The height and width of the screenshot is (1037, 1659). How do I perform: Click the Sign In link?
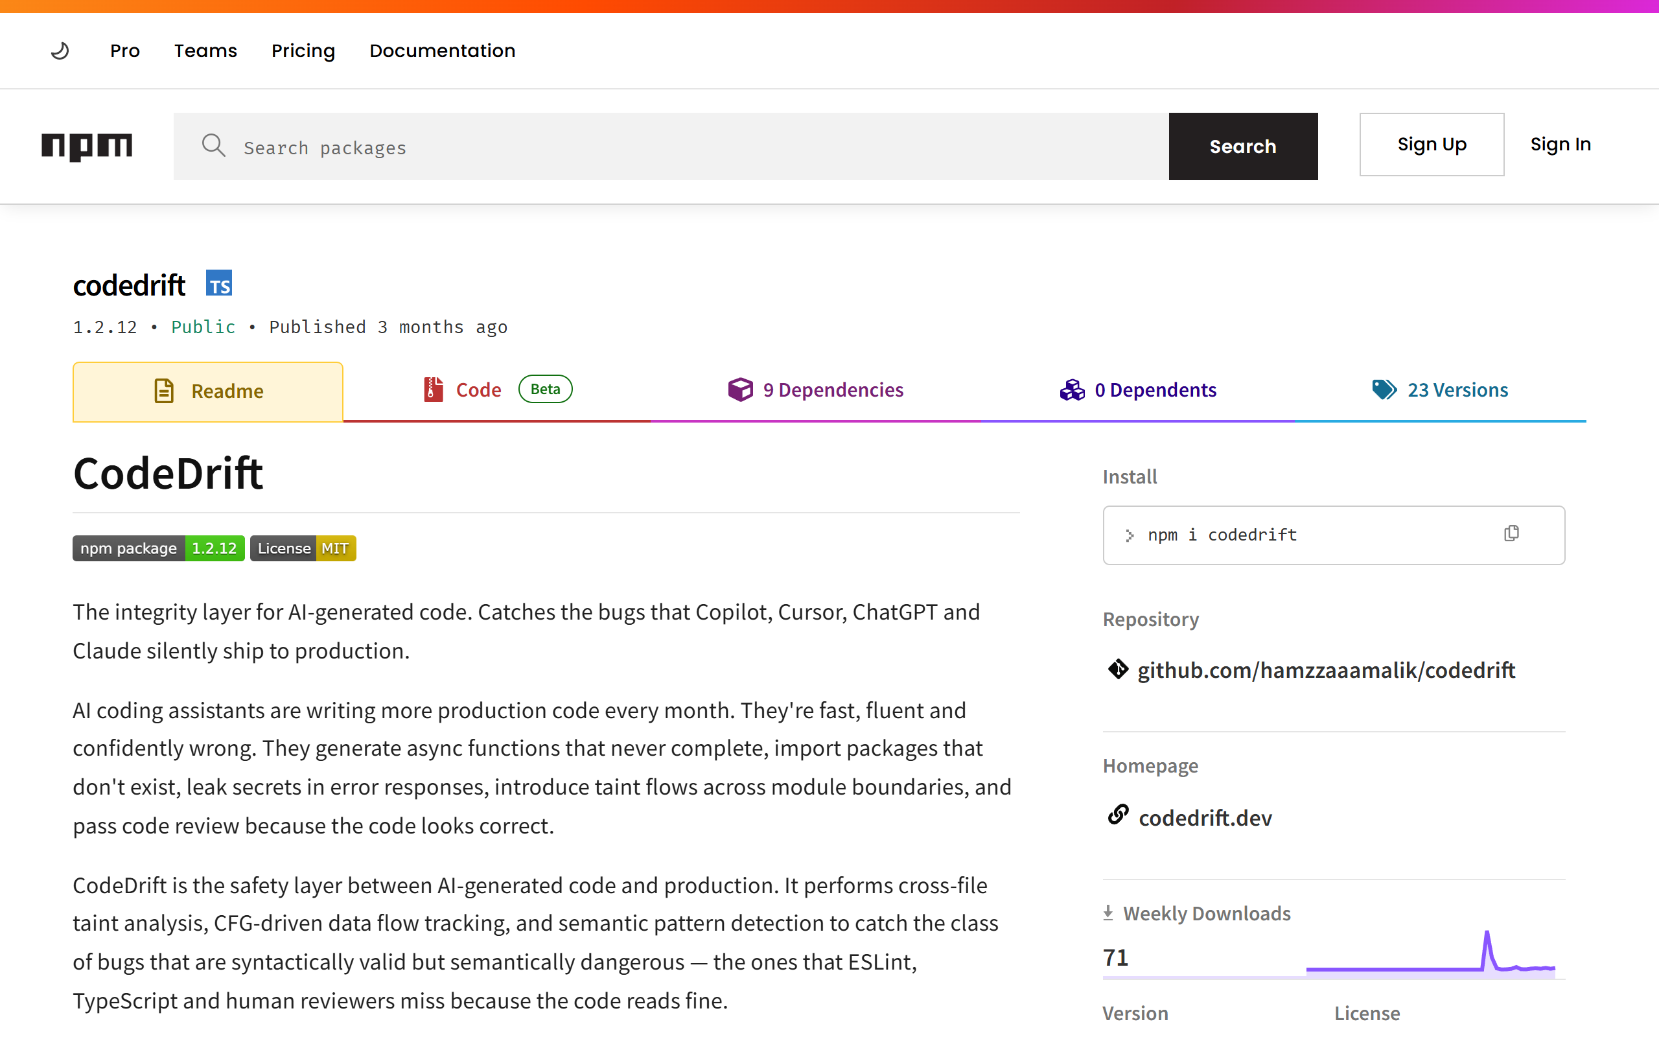pos(1560,145)
